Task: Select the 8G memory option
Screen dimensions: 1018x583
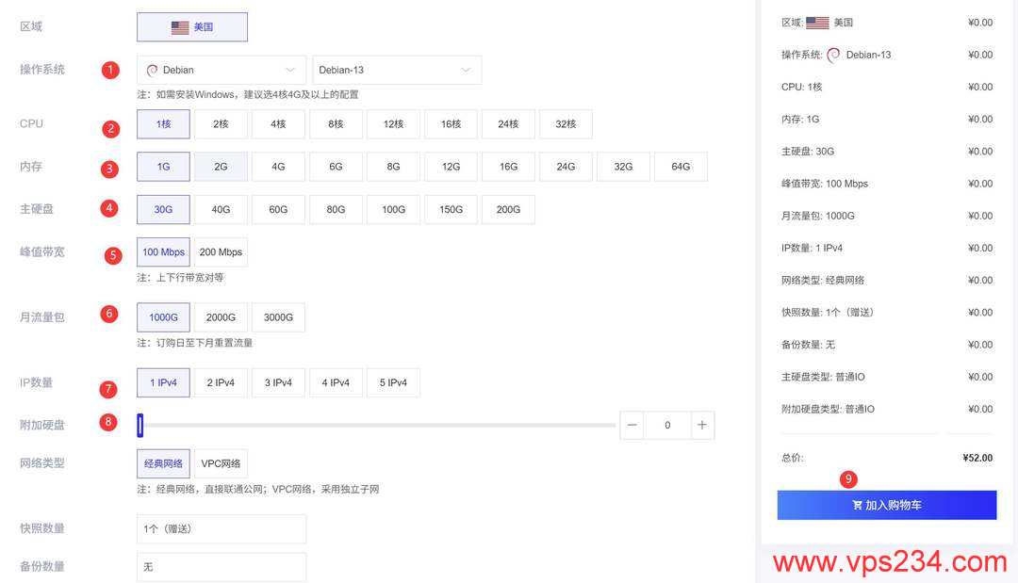Action: click(393, 166)
